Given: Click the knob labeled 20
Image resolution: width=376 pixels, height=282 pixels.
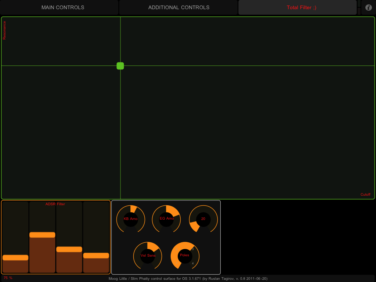Looking at the screenshot, I should tap(203, 219).
